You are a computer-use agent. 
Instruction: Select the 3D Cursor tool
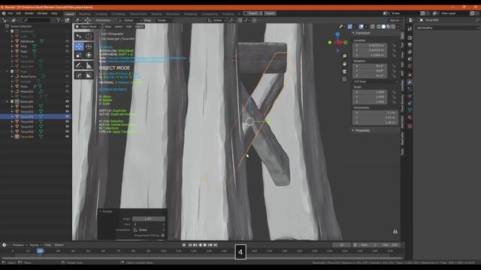pyautogui.click(x=89, y=37)
